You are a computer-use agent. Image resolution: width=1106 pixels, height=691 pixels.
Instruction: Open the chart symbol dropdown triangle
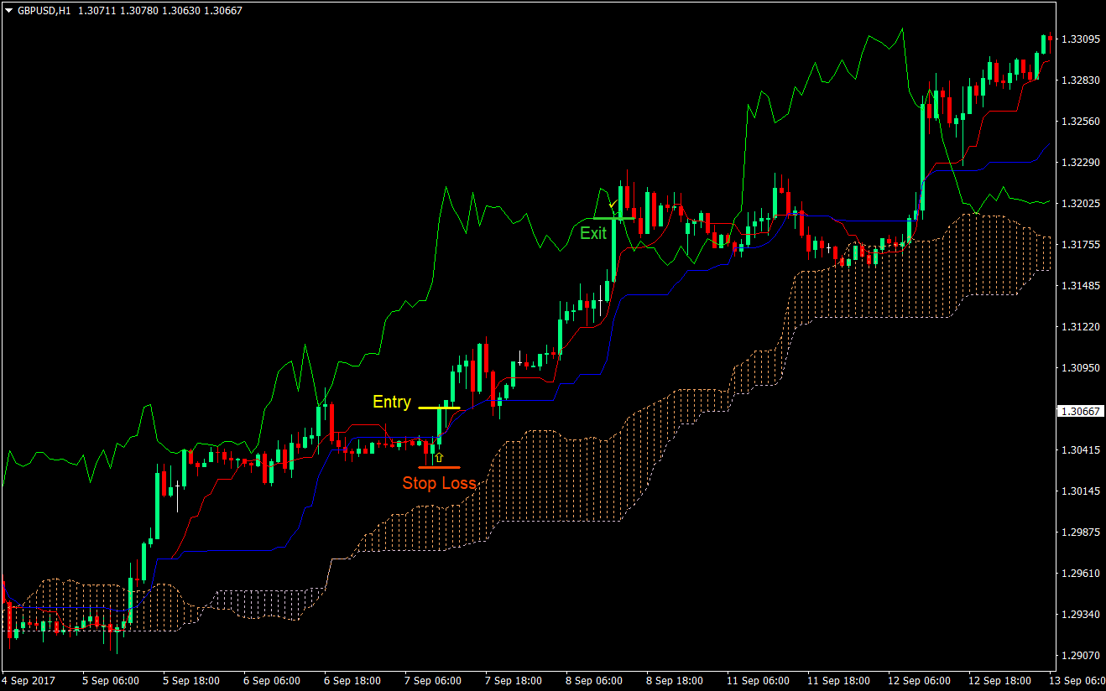coord(8,12)
